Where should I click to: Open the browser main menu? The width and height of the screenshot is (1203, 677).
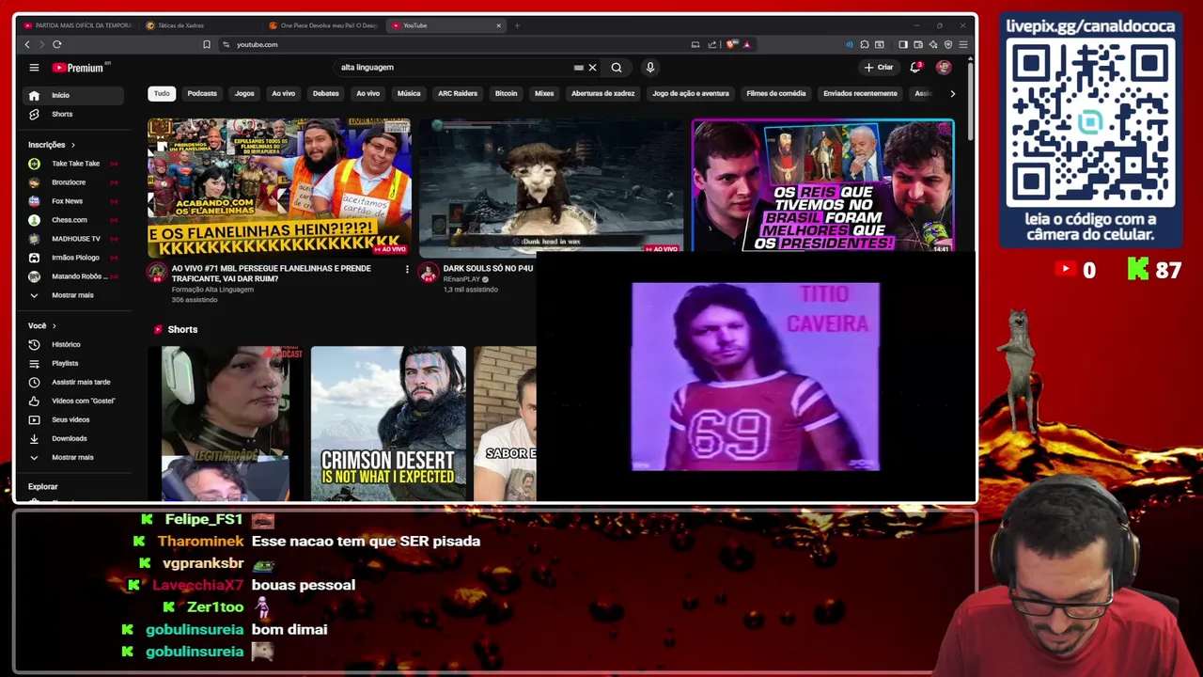(x=963, y=44)
